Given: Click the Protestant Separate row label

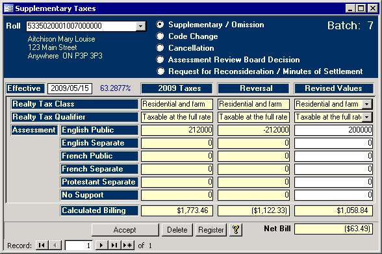Looking at the screenshot, I should click(99, 182).
